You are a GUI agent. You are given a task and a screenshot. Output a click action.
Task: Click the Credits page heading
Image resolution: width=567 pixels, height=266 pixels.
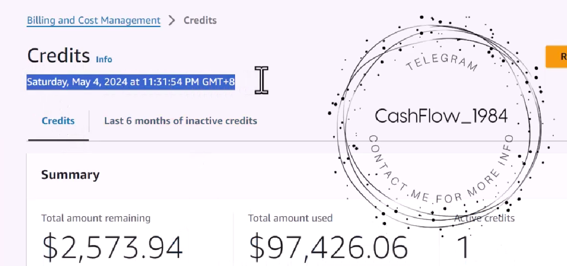[59, 56]
